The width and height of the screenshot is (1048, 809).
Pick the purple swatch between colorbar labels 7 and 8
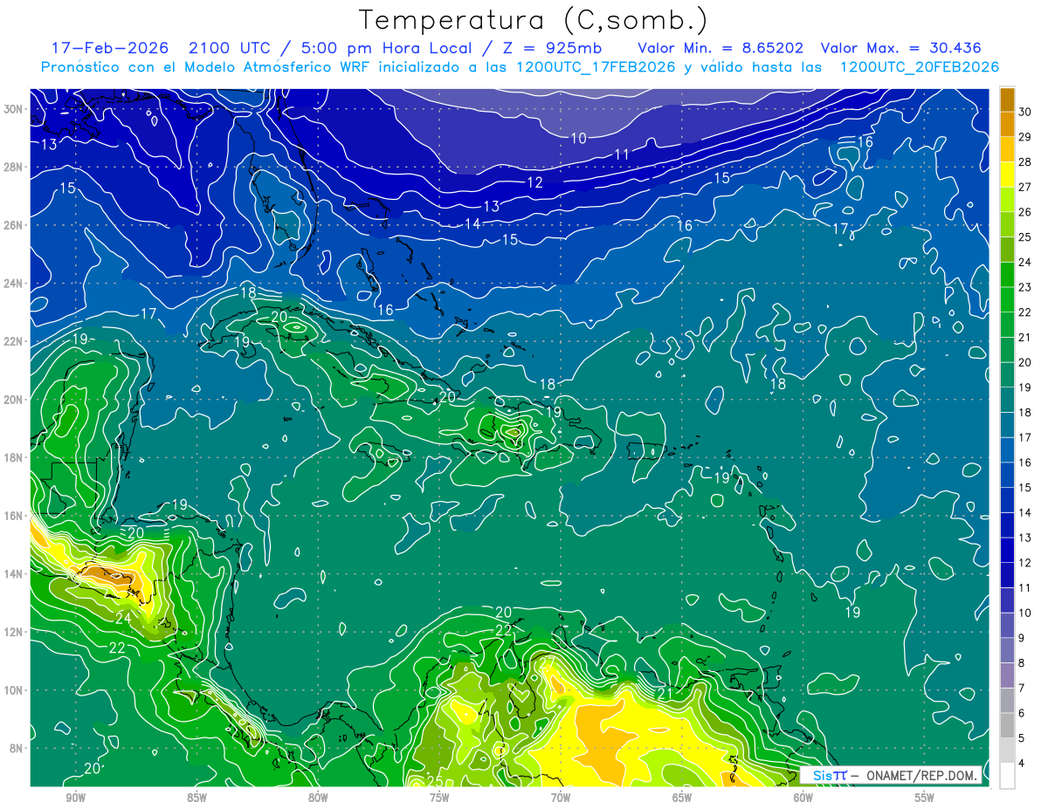coord(1007,675)
